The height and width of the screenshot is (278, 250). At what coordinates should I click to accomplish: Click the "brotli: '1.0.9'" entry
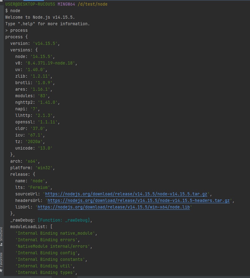coord(35,83)
